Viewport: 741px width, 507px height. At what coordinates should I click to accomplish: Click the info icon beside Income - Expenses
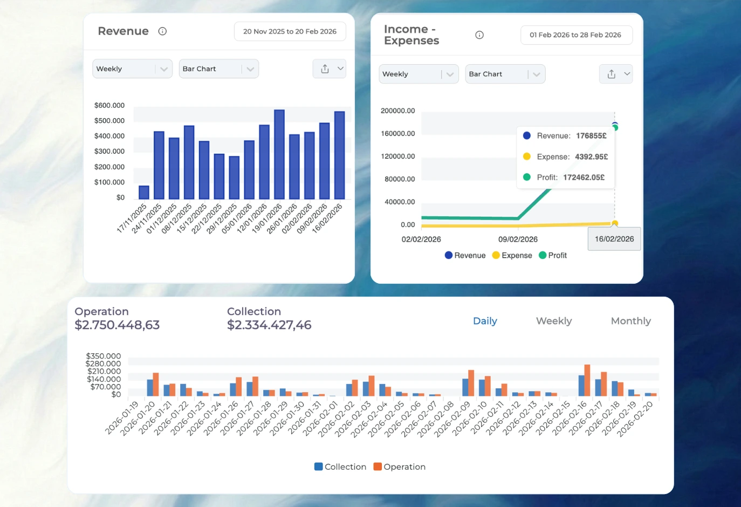point(479,35)
